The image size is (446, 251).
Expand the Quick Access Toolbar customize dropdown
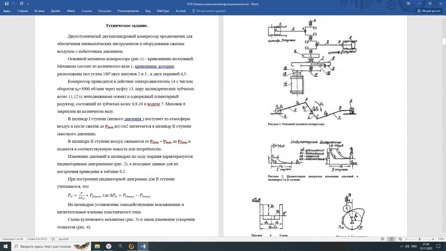point(28,4)
